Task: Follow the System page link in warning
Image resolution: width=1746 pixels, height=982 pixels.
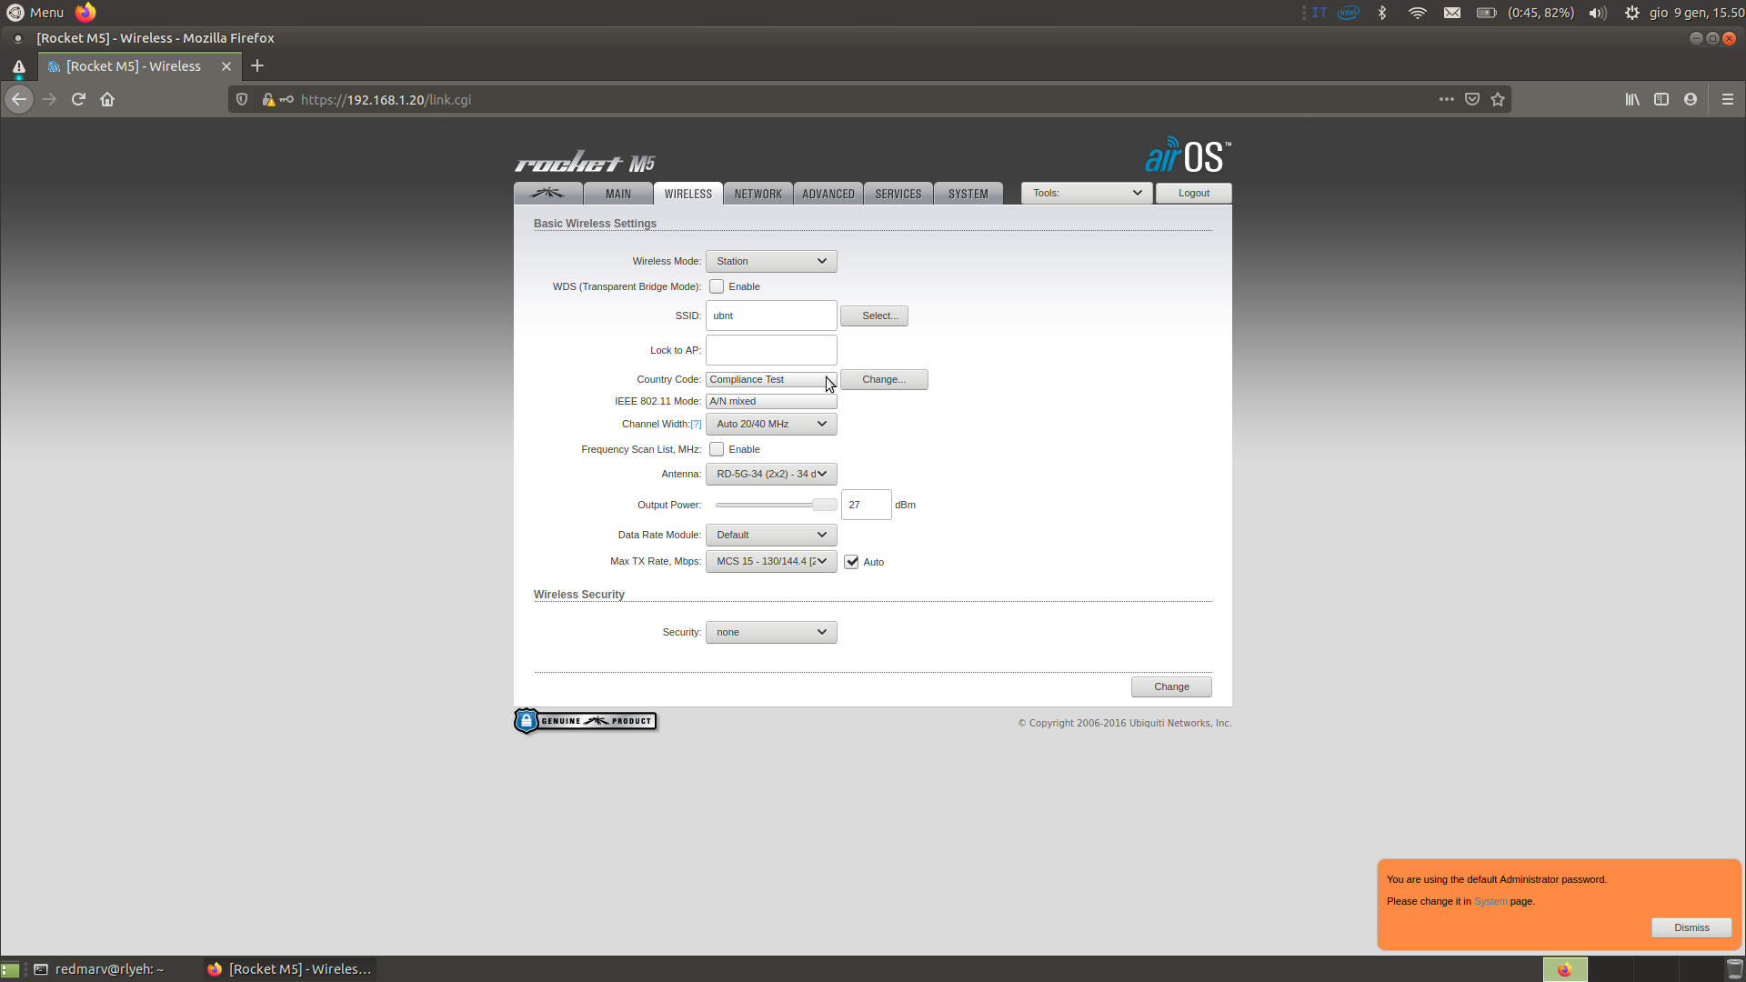Action: [x=1490, y=901]
